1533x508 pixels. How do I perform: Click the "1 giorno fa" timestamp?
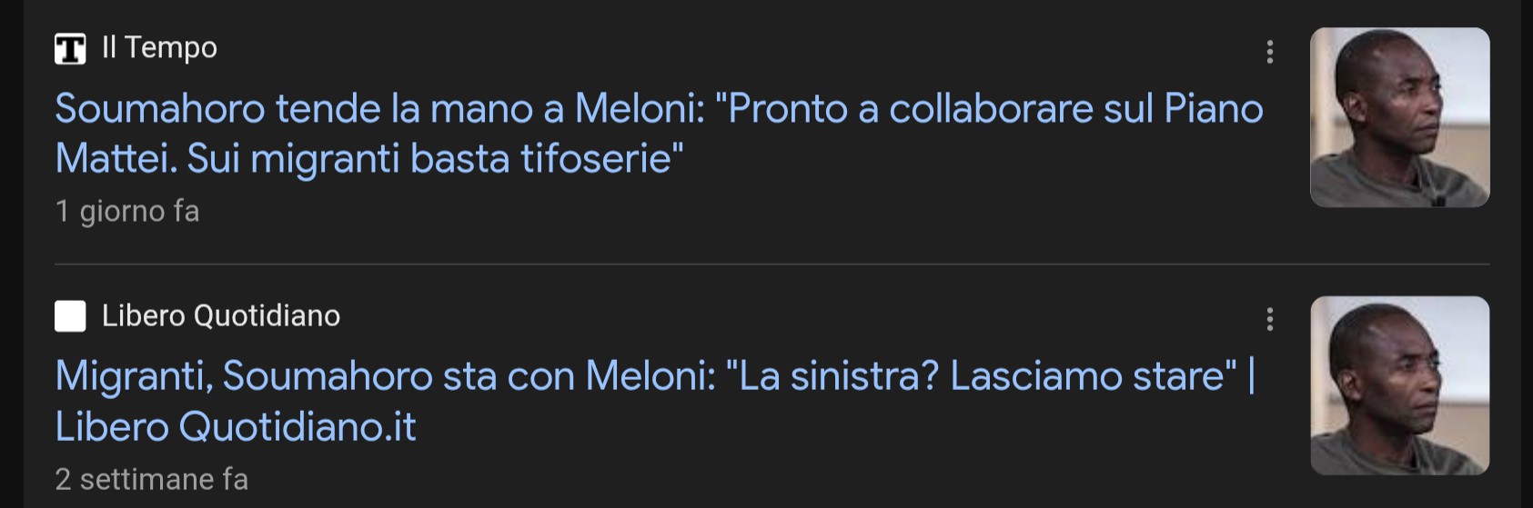[x=127, y=211]
